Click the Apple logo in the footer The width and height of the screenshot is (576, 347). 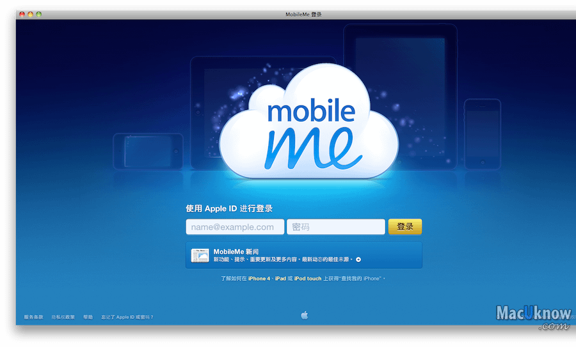(x=305, y=315)
